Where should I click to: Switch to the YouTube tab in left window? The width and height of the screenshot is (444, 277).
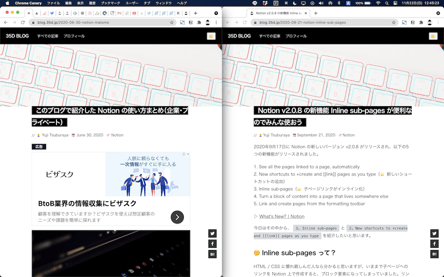(x=134, y=13)
